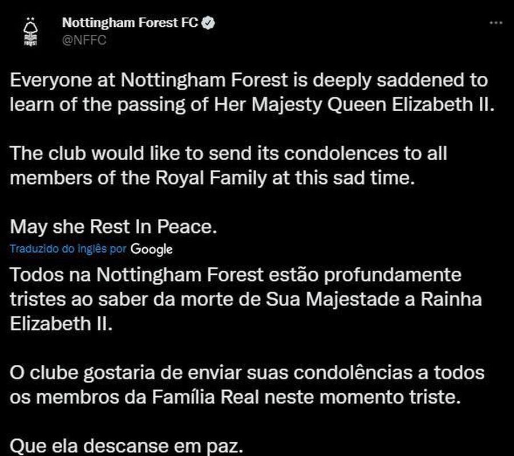
Task: Expand the tweet options menu at top right
Action: click(495, 22)
